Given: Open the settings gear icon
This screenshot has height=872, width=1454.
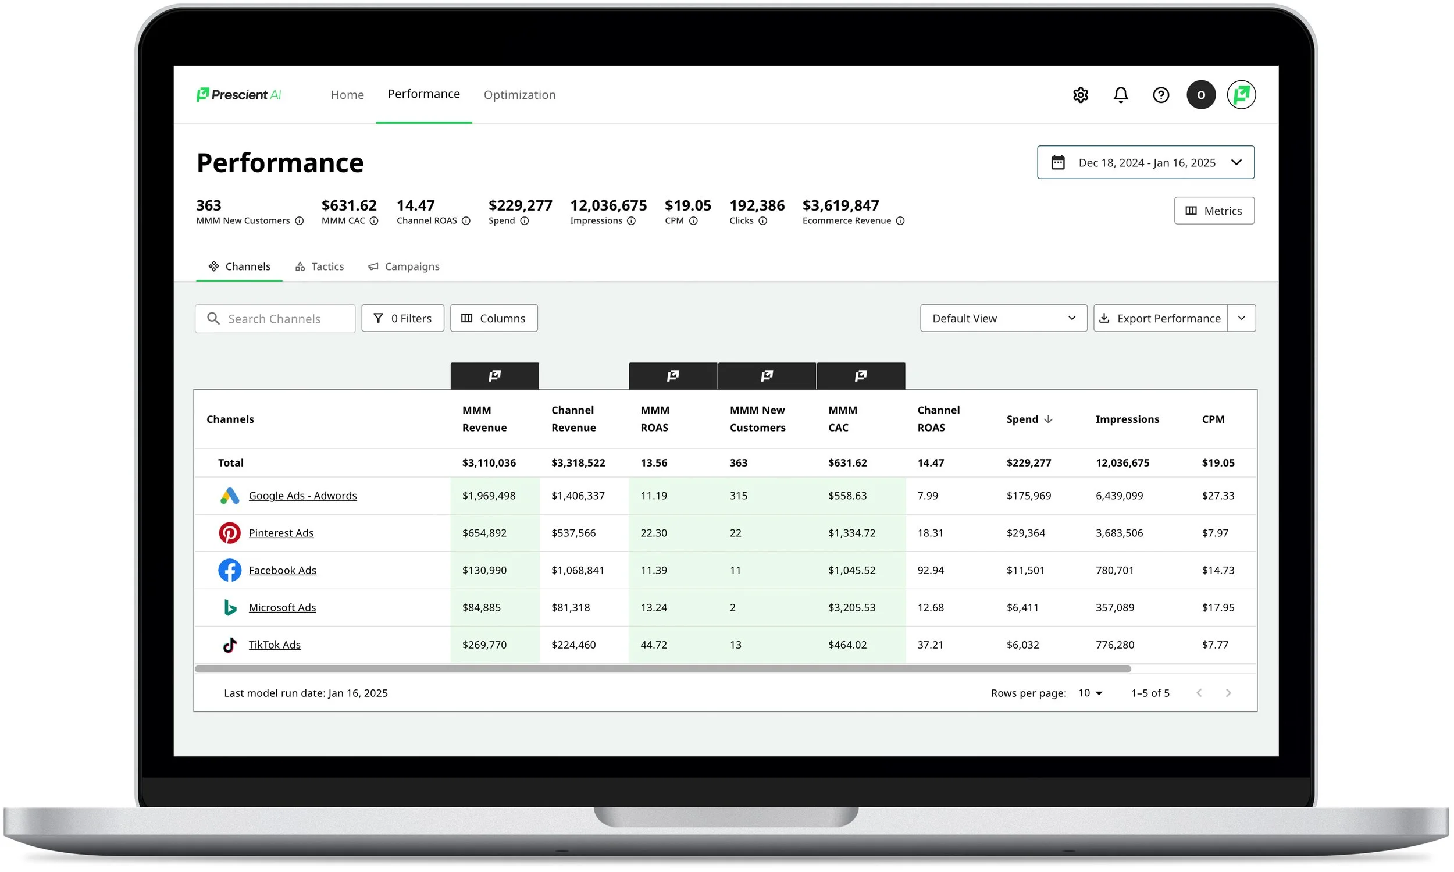Looking at the screenshot, I should (x=1081, y=95).
